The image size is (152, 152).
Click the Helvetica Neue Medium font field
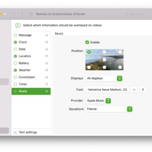107,90
